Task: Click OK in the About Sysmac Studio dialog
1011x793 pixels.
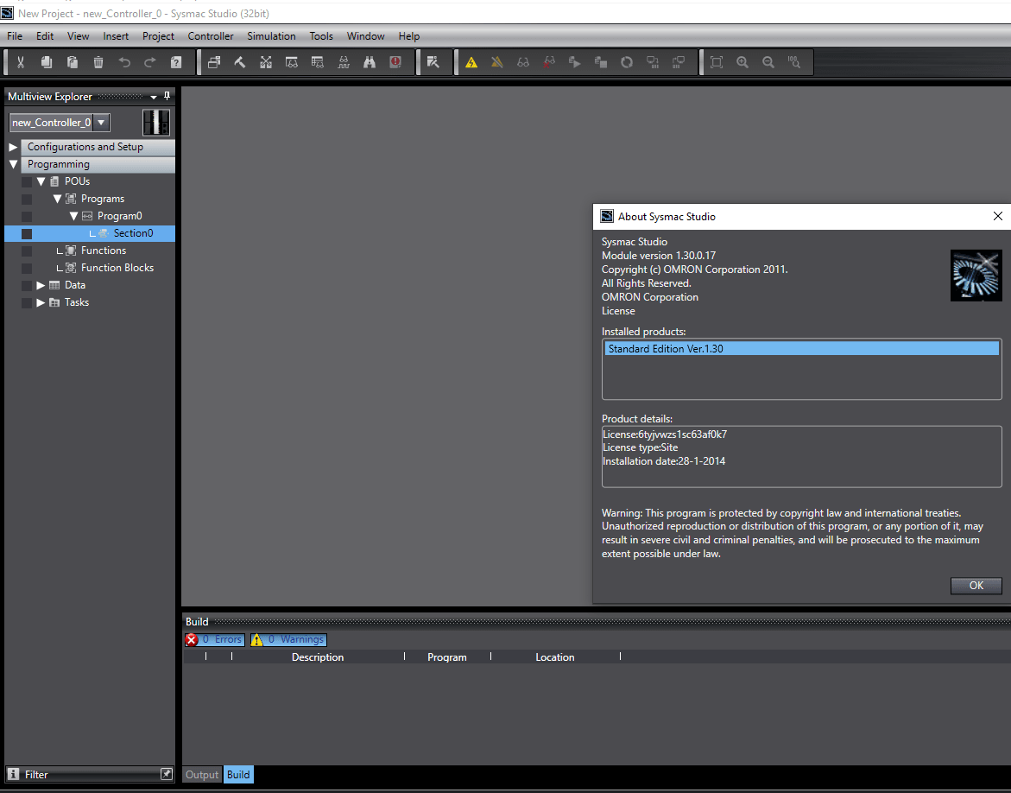Action: click(x=976, y=585)
